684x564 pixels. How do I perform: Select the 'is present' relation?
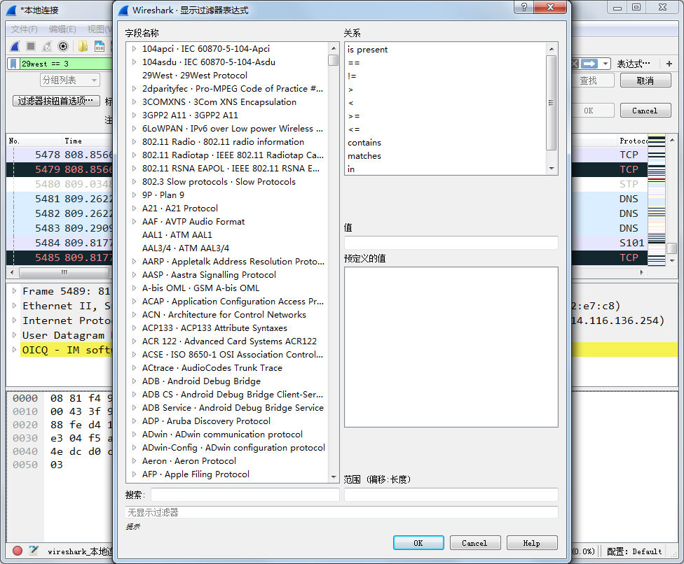[368, 50]
